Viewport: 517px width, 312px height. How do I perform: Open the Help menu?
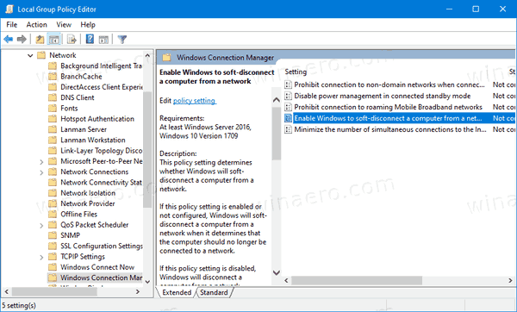coord(88,24)
